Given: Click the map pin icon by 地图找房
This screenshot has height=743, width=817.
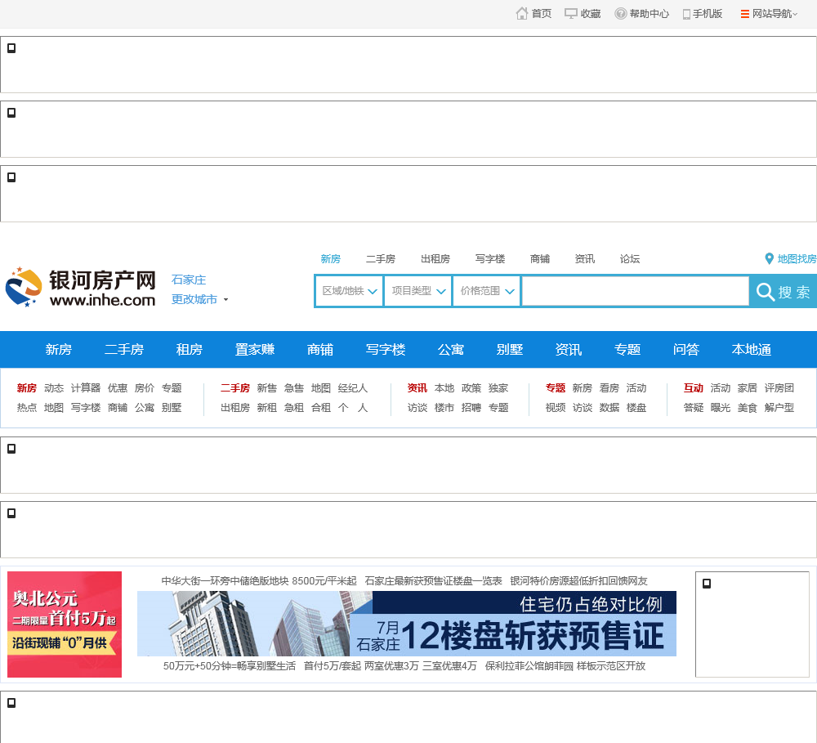Looking at the screenshot, I should (769, 258).
